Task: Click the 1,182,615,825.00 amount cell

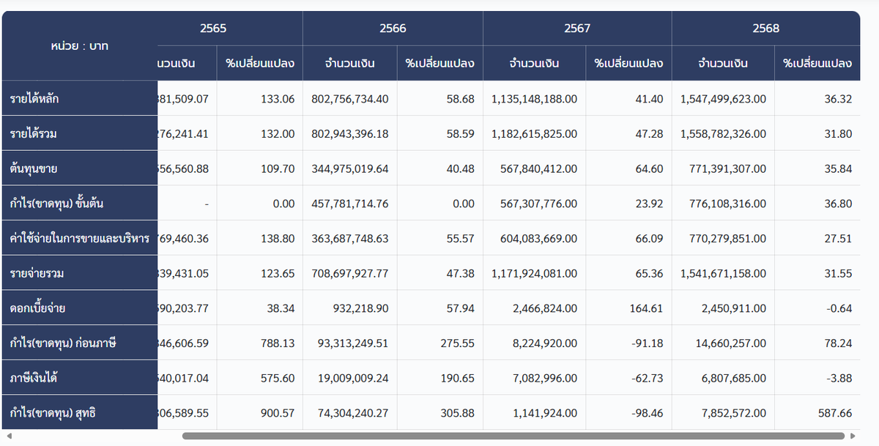Action: pos(535,133)
